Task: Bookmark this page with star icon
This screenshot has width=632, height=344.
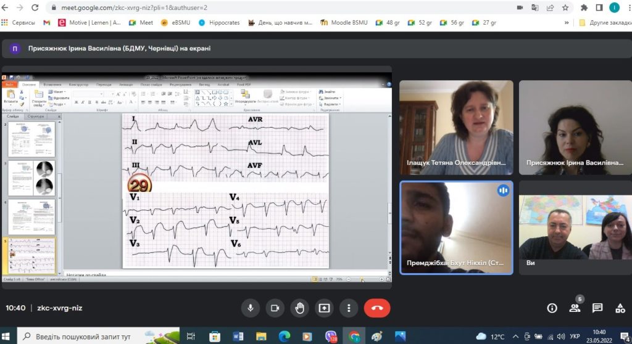Action: pyautogui.click(x=565, y=7)
